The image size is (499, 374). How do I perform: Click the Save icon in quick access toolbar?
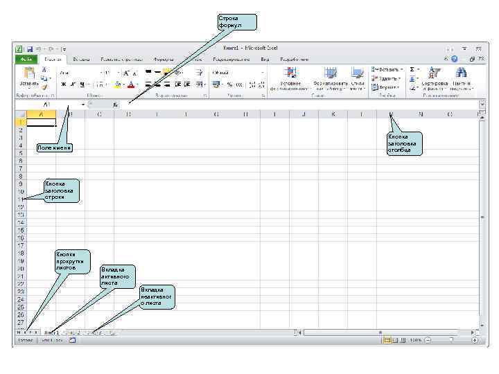click(x=30, y=49)
